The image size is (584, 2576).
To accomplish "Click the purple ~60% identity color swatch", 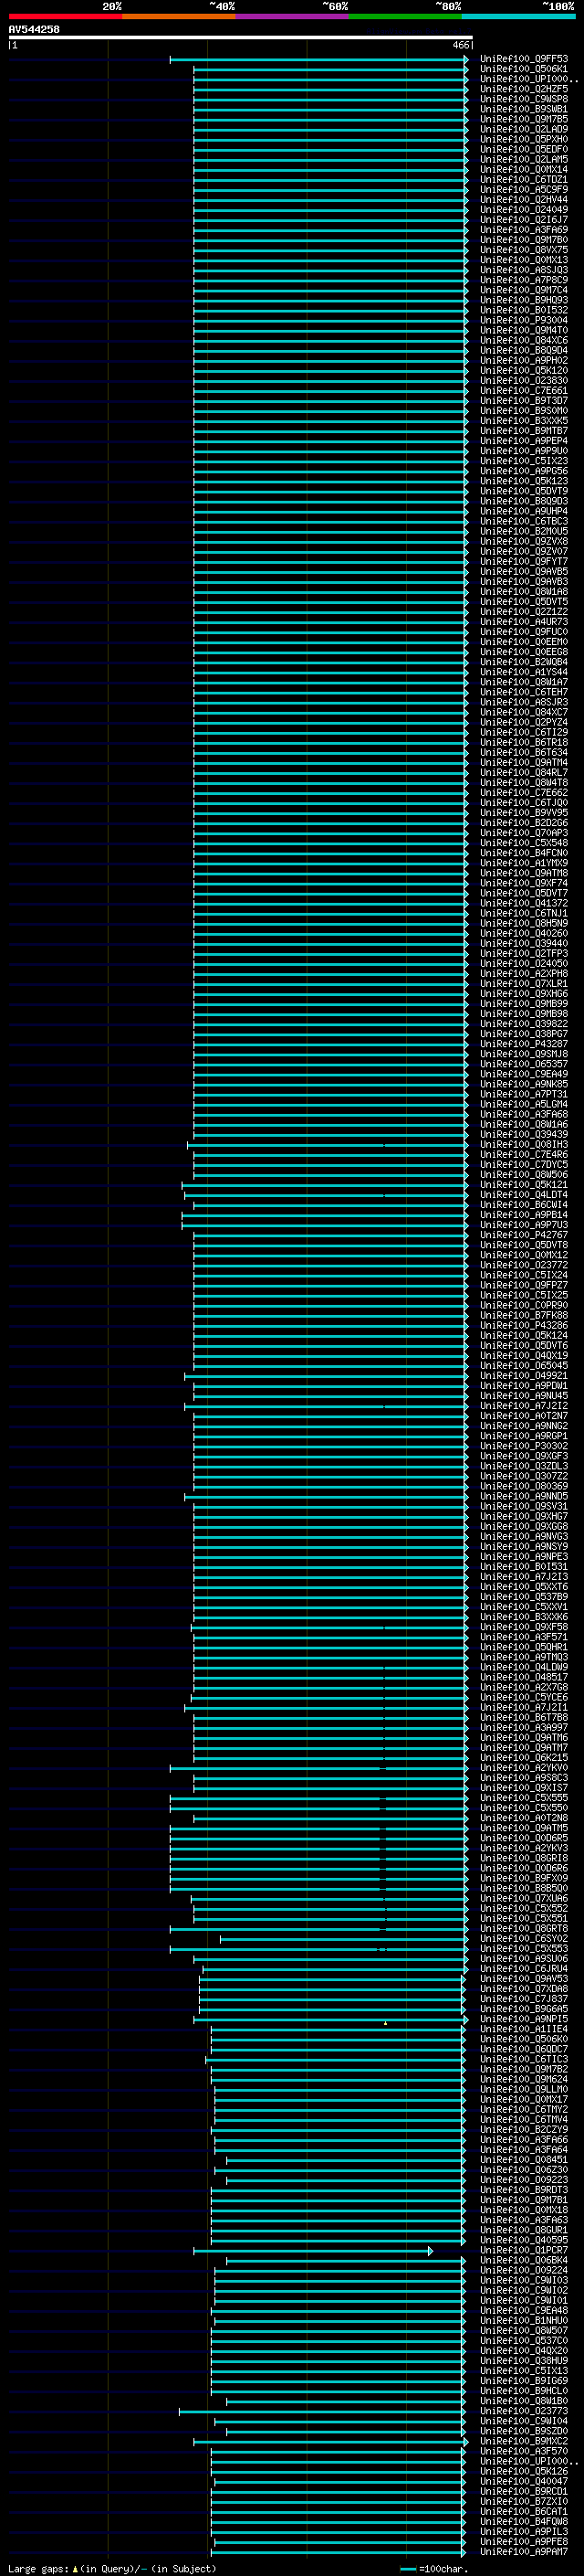I will pyautogui.click(x=293, y=16).
